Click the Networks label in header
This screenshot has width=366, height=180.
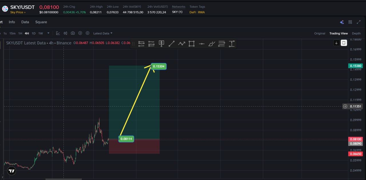[179, 7]
